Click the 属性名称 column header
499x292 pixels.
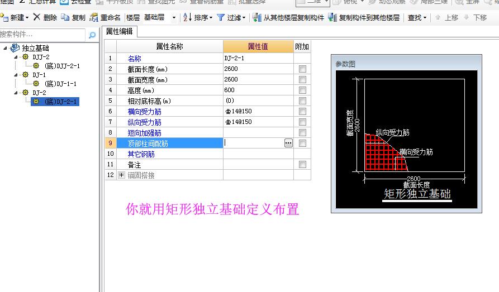pyautogui.click(x=170, y=46)
